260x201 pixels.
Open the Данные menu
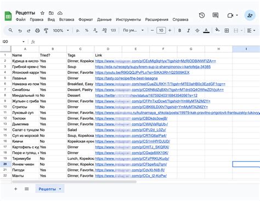pyautogui.click(x=104, y=20)
